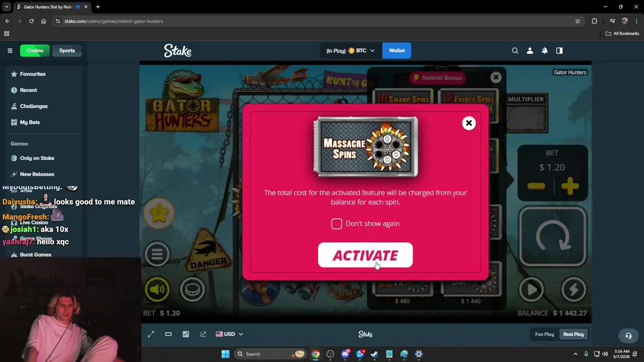Open the BTC currency balance dropdown
This screenshot has width=644, height=362.
coord(350,50)
